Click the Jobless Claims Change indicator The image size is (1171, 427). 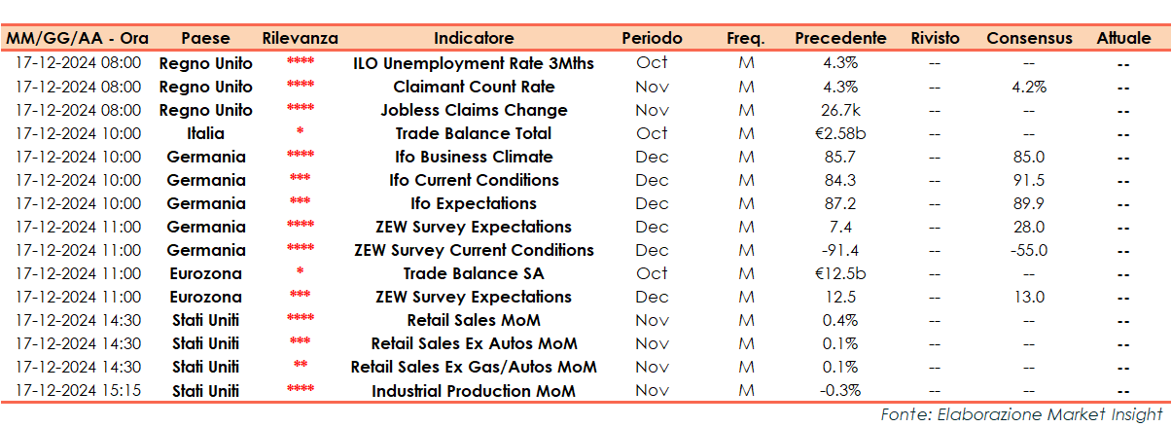coord(474,110)
